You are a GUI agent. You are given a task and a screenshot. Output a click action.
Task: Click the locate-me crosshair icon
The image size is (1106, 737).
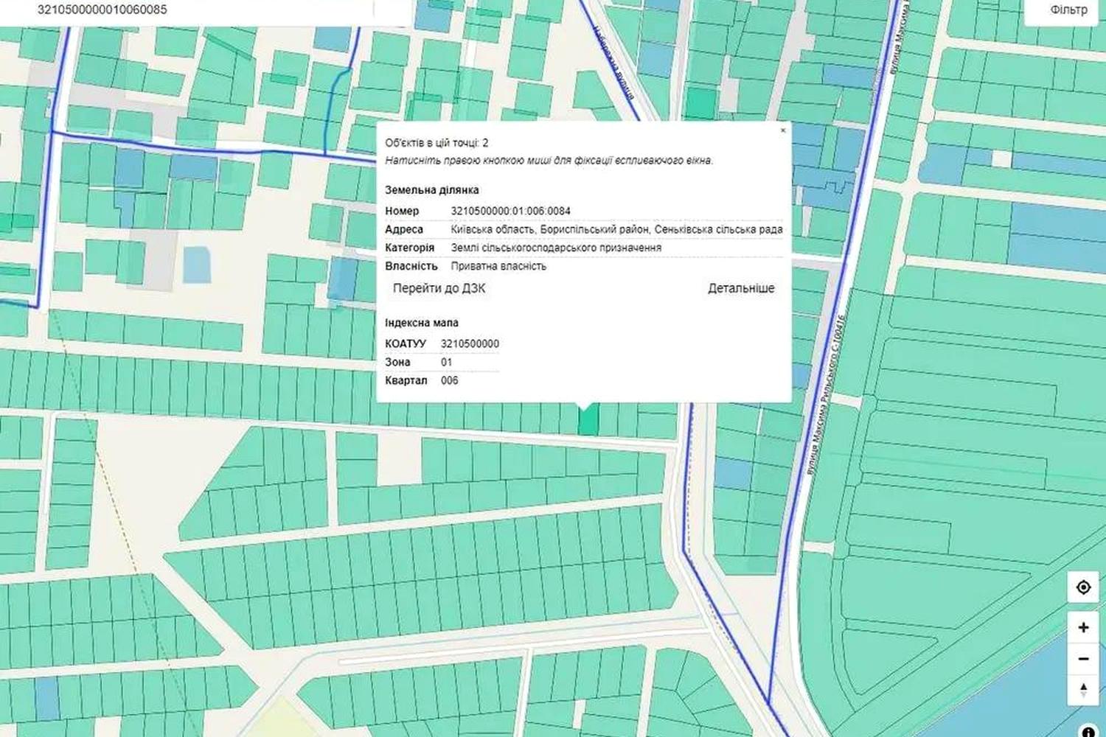coord(1083,587)
